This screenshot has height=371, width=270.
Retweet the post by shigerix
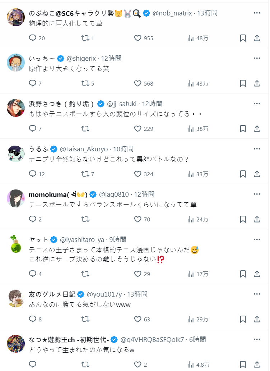pyautogui.click(x=85, y=83)
